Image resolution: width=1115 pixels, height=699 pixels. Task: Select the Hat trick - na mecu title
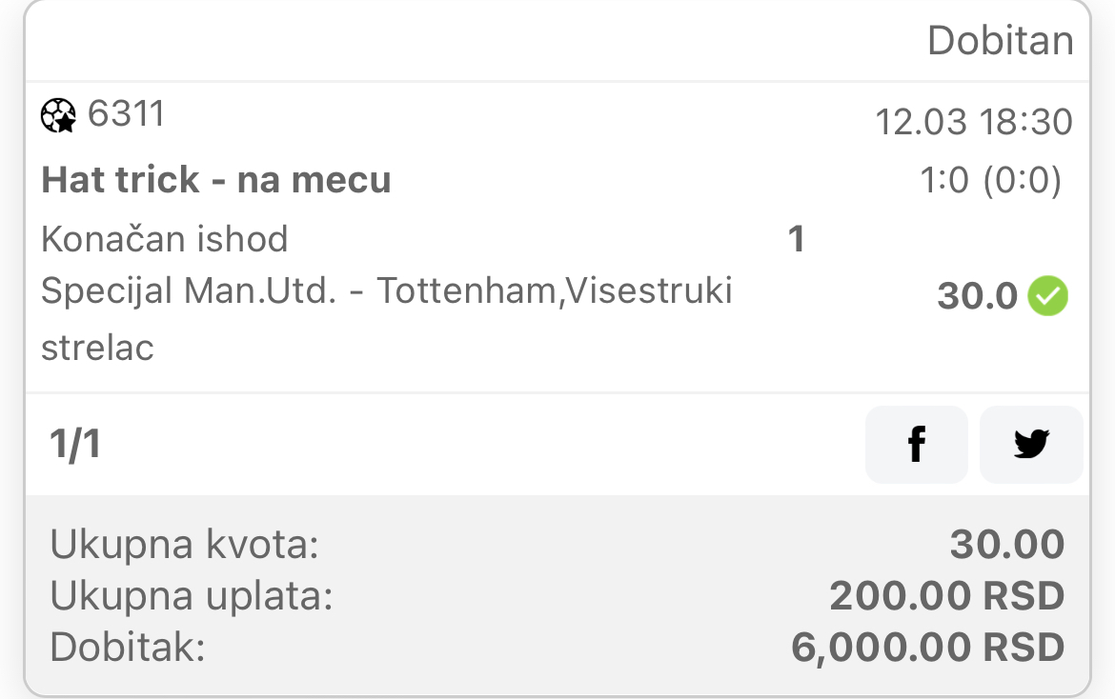pyautogui.click(x=216, y=179)
